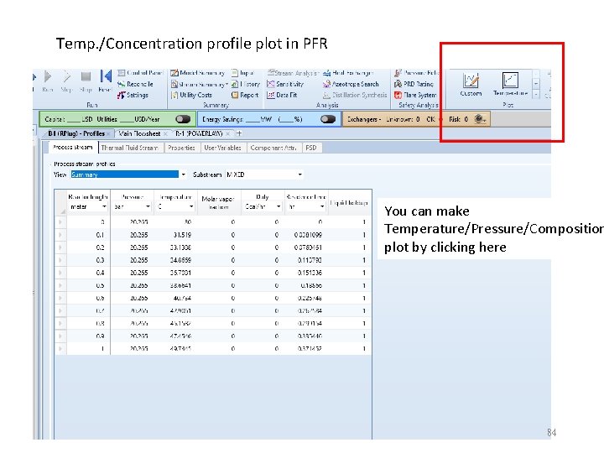The height and width of the screenshot is (453, 604).
Task: Open the Report button
Action: (x=245, y=95)
